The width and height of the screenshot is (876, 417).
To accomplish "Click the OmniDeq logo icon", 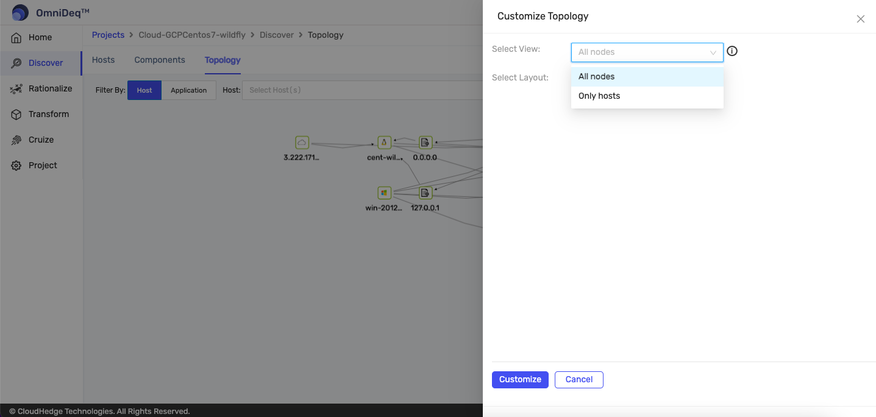I will point(20,12).
